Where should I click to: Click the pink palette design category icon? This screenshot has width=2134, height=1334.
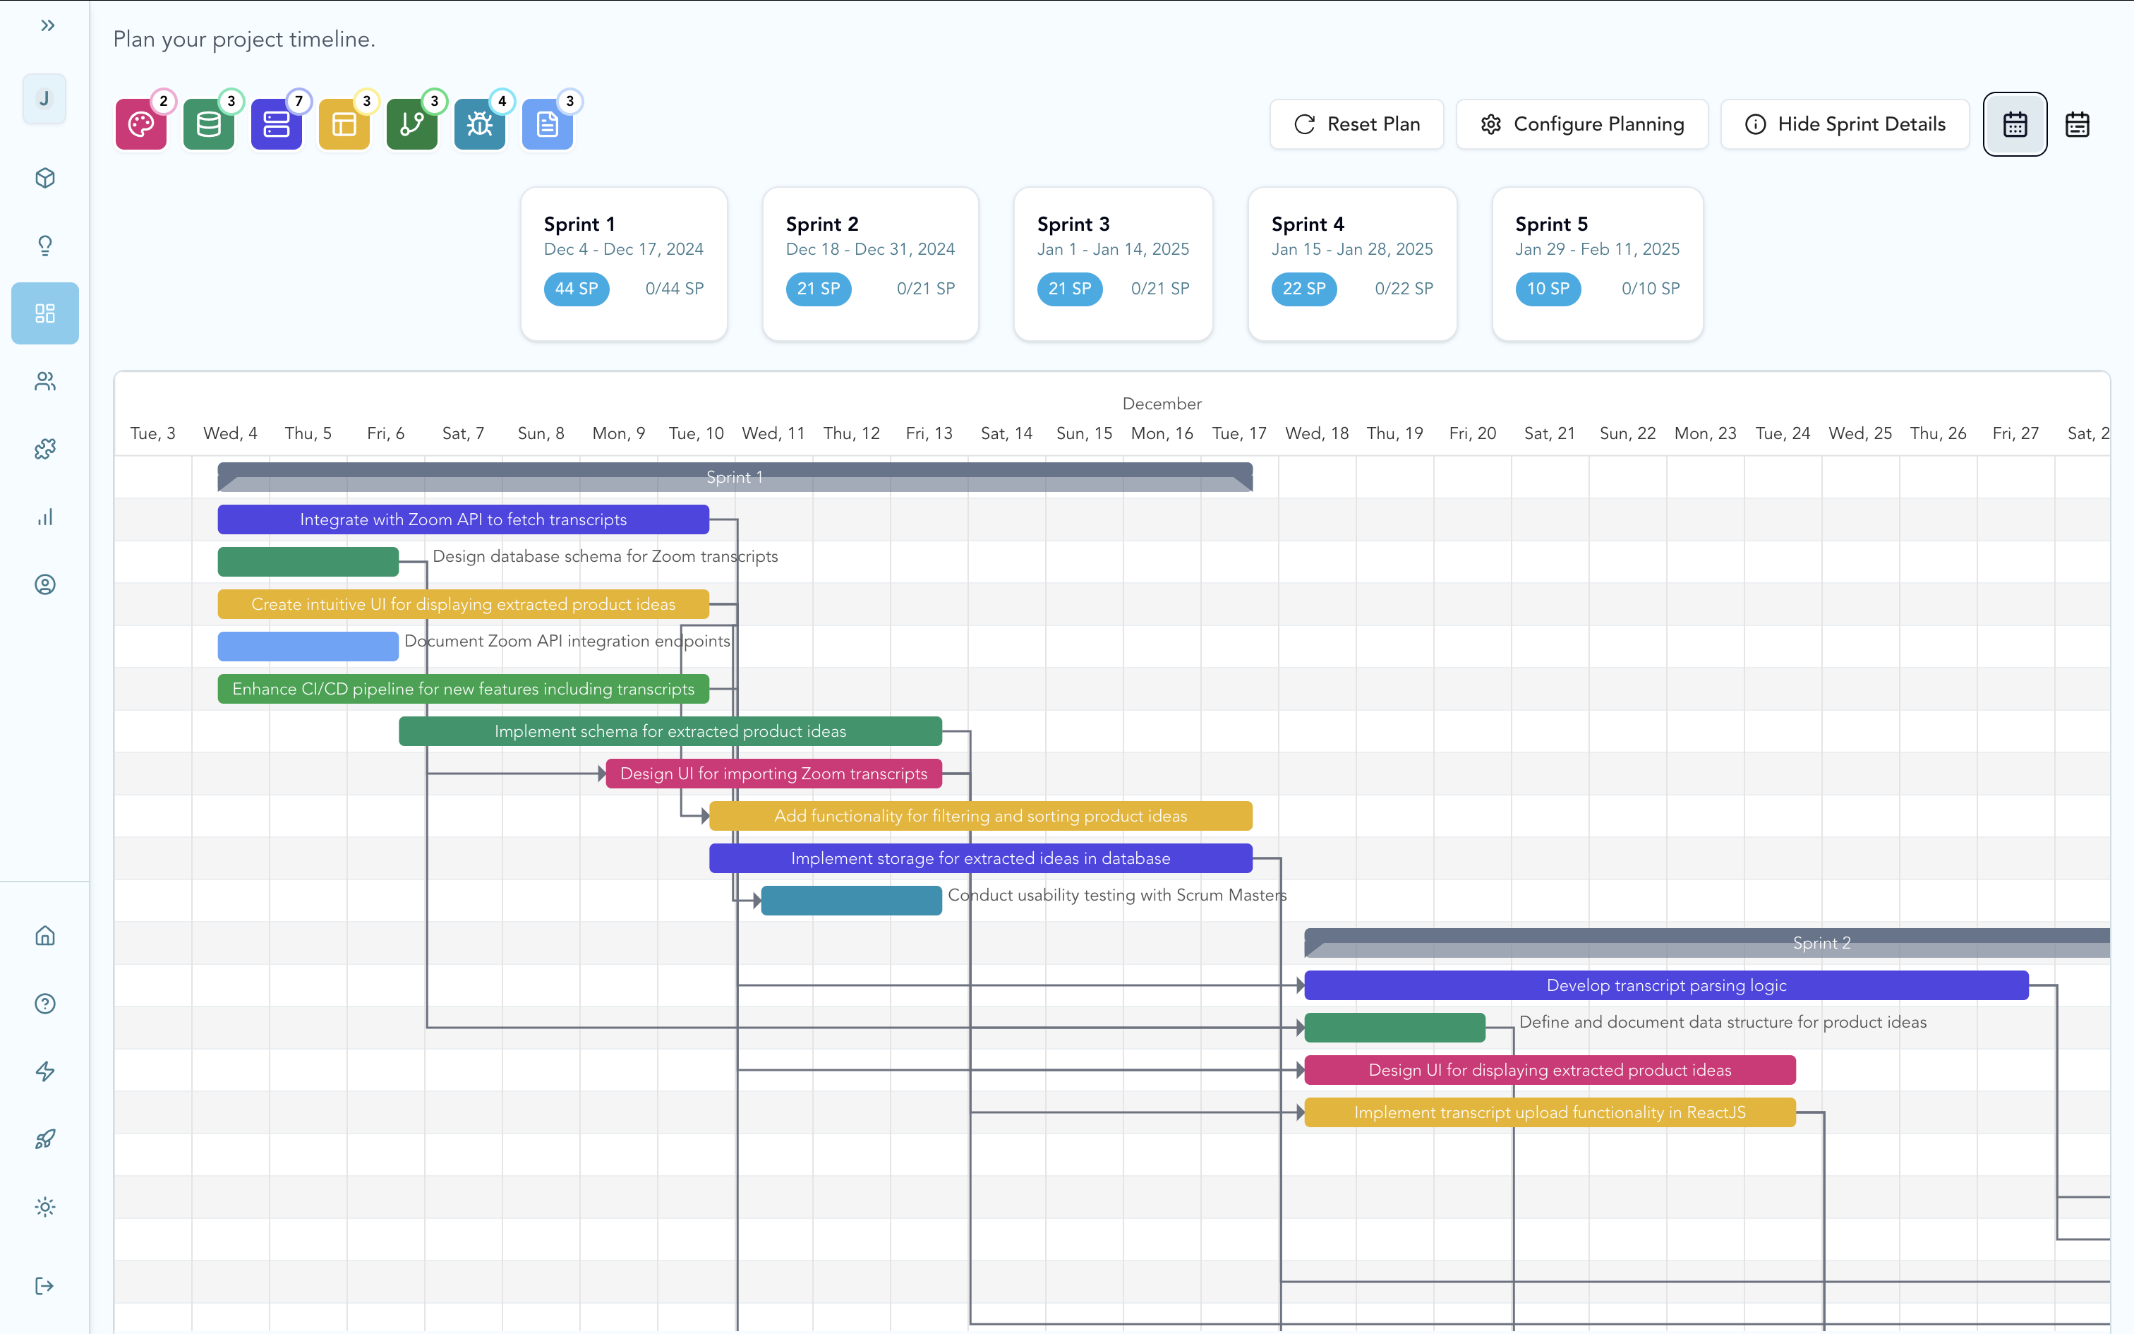pyautogui.click(x=141, y=124)
